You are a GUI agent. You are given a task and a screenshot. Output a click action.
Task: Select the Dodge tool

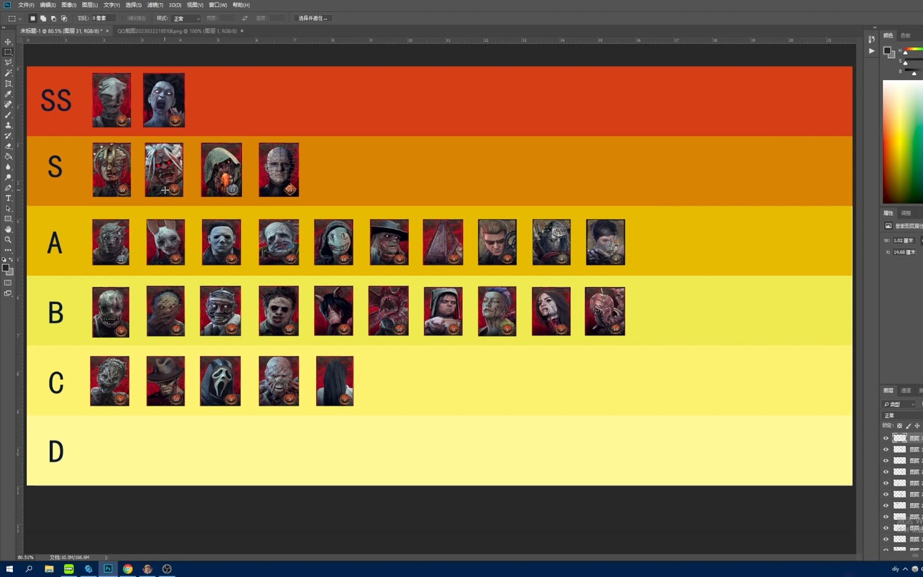[x=8, y=177]
